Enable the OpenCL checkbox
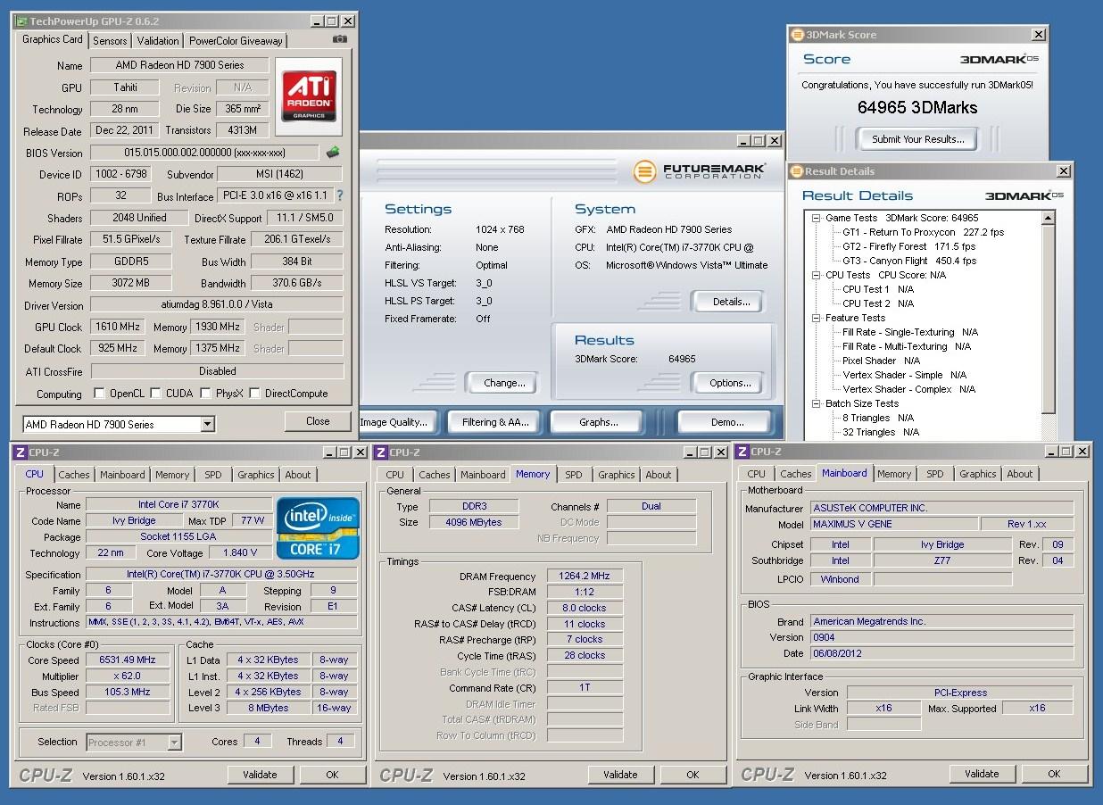1103x805 pixels. [x=99, y=394]
